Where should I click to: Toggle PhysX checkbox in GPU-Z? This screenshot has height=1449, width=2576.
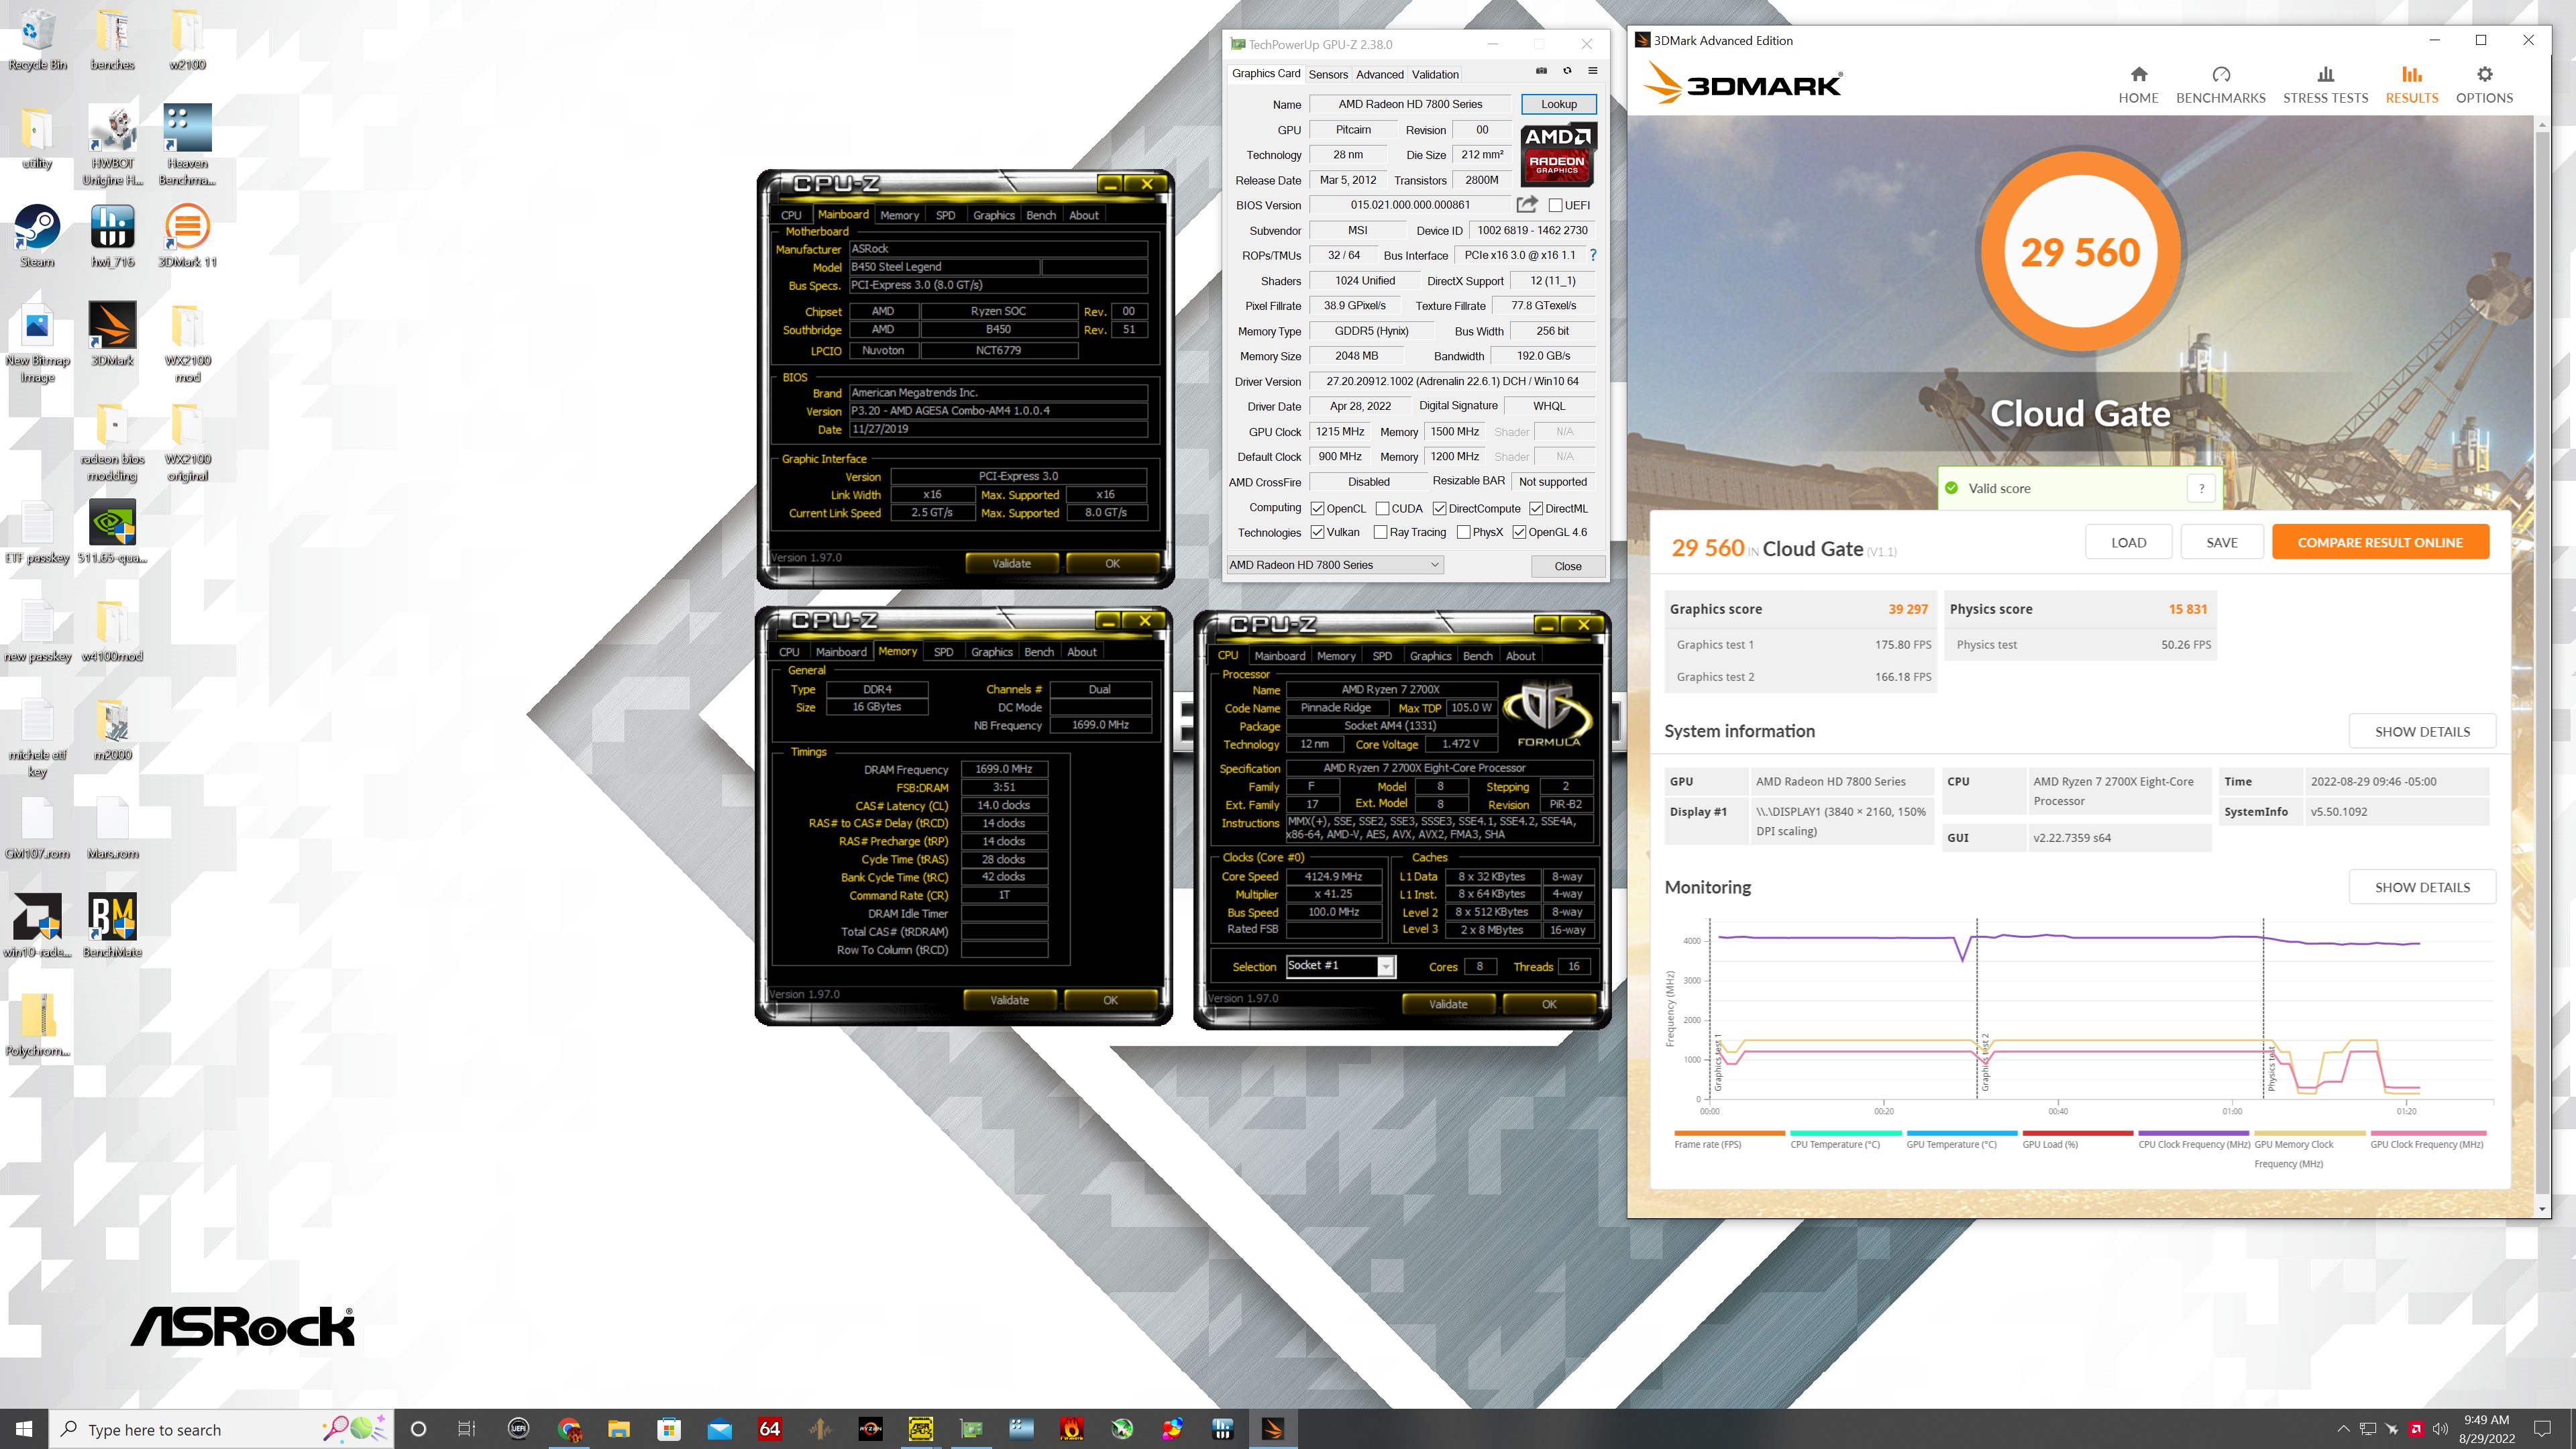1463,532
